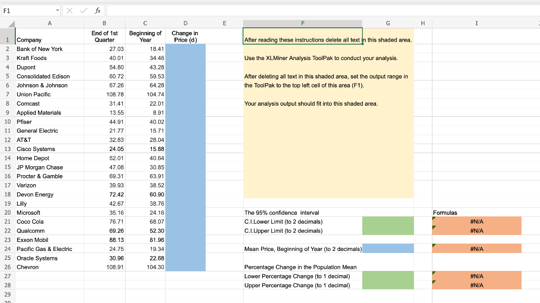The height and width of the screenshot is (303, 540).
Task: Click the 'Formulas' label cell
Action: pyautogui.click(x=477, y=213)
